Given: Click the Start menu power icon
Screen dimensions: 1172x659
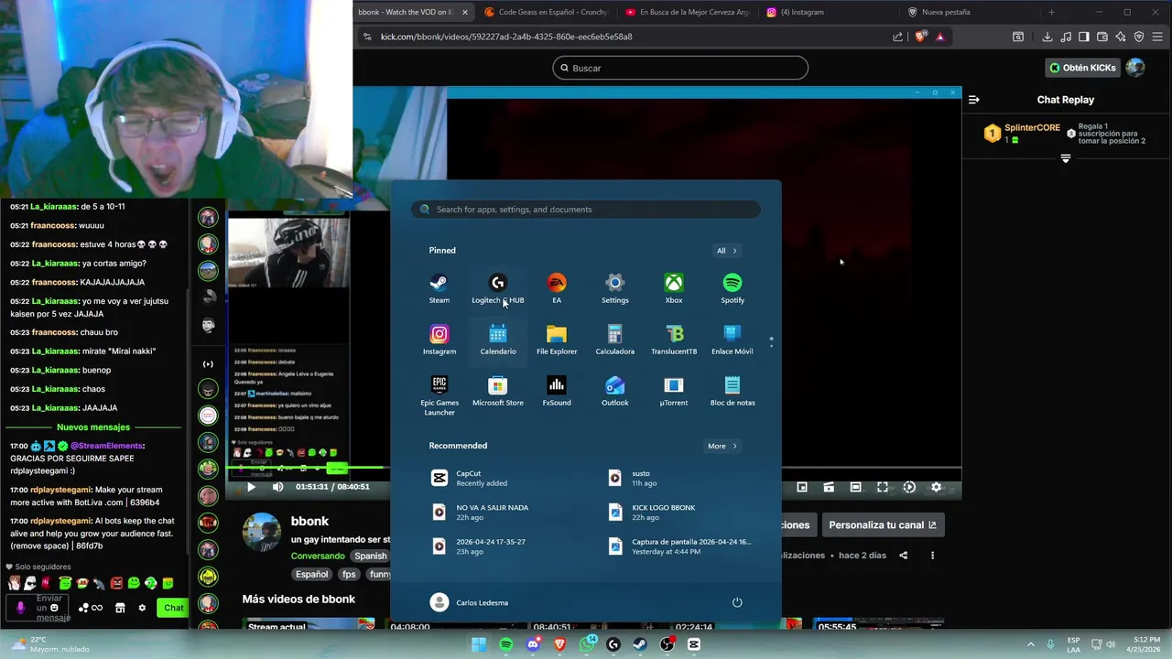Looking at the screenshot, I should [x=737, y=602].
